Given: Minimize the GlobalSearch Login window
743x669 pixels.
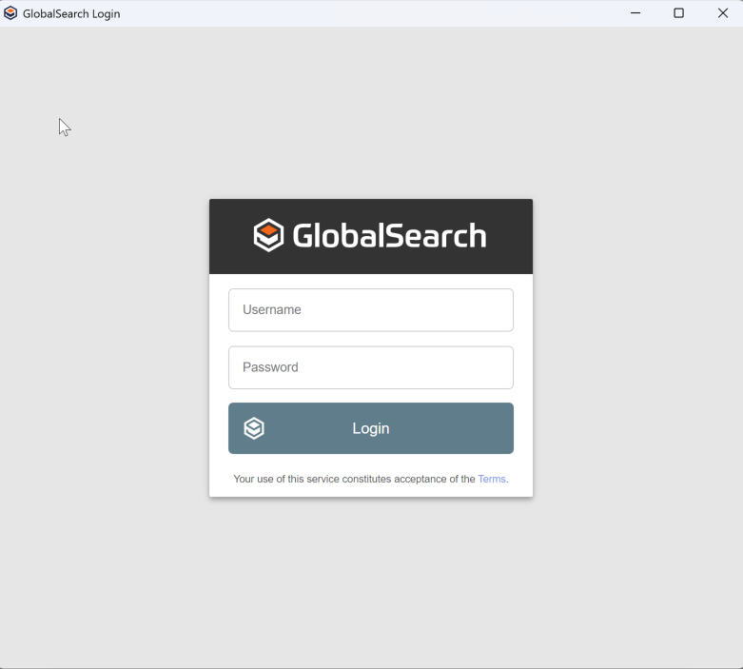Looking at the screenshot, I should [x=635, y=13].
